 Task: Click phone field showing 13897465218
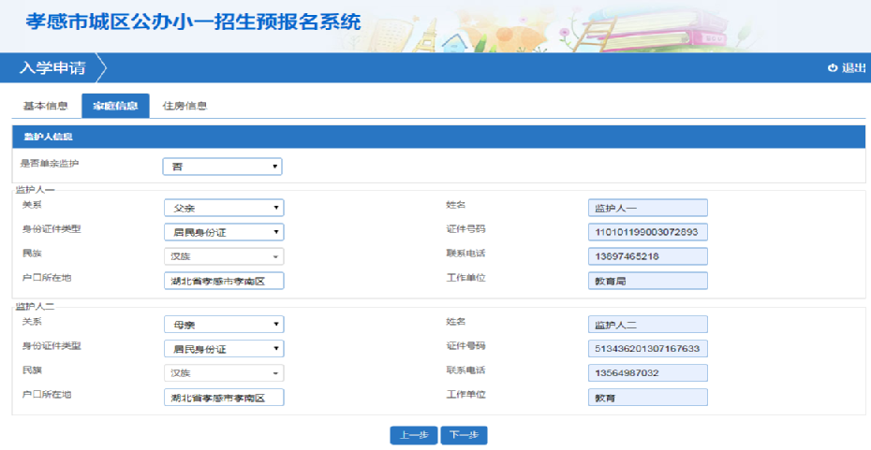[647, 256]
